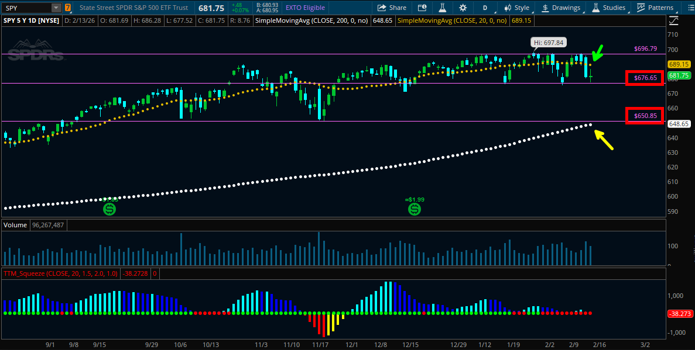Click the -38.2728 squeeze value in the study header

(x=135, y=273)
